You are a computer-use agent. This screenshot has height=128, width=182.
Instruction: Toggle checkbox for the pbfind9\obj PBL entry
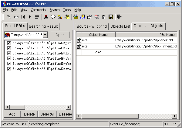(9, 58)
